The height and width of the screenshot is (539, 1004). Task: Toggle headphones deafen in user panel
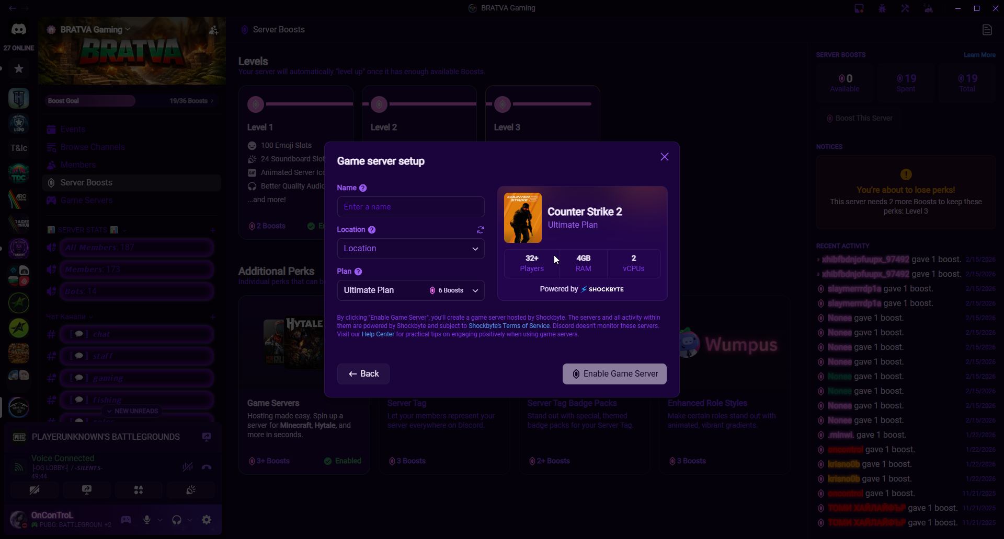(x=177, y=520)
